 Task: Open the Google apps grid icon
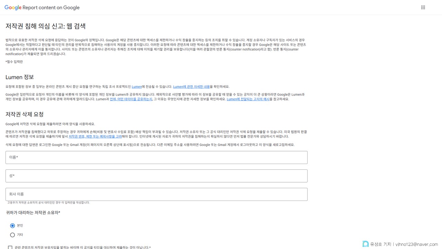[x=423, y=7]
